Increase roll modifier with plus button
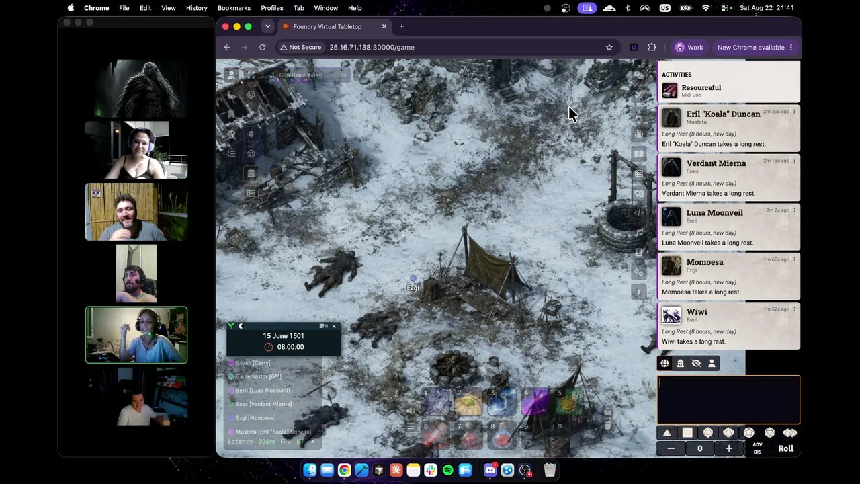The image size is (860, 484). pos(728,448)
